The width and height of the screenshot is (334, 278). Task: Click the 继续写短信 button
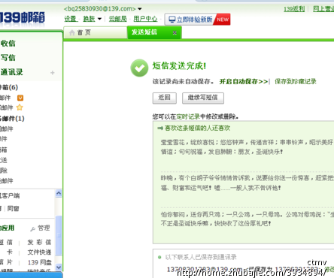(203, 98)
